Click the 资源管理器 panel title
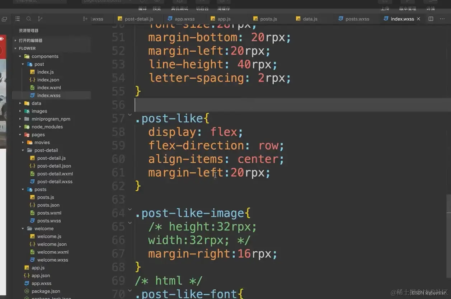451x299 pixels. point(29,31)
